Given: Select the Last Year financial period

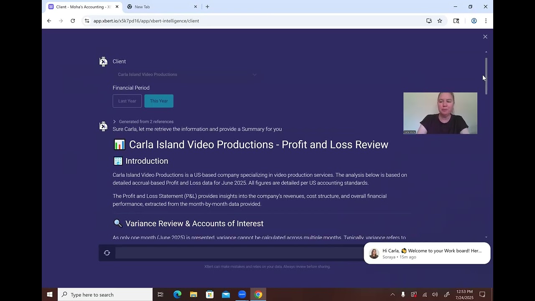Looking at the screenshot, I should [x=127, y=101].
